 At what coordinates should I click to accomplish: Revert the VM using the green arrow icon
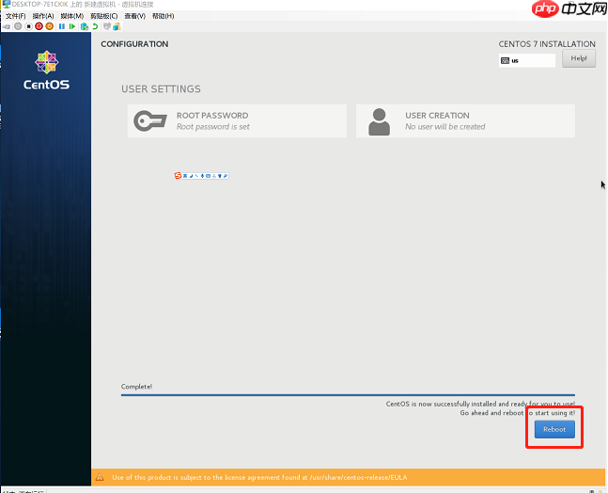click(95, 26)
